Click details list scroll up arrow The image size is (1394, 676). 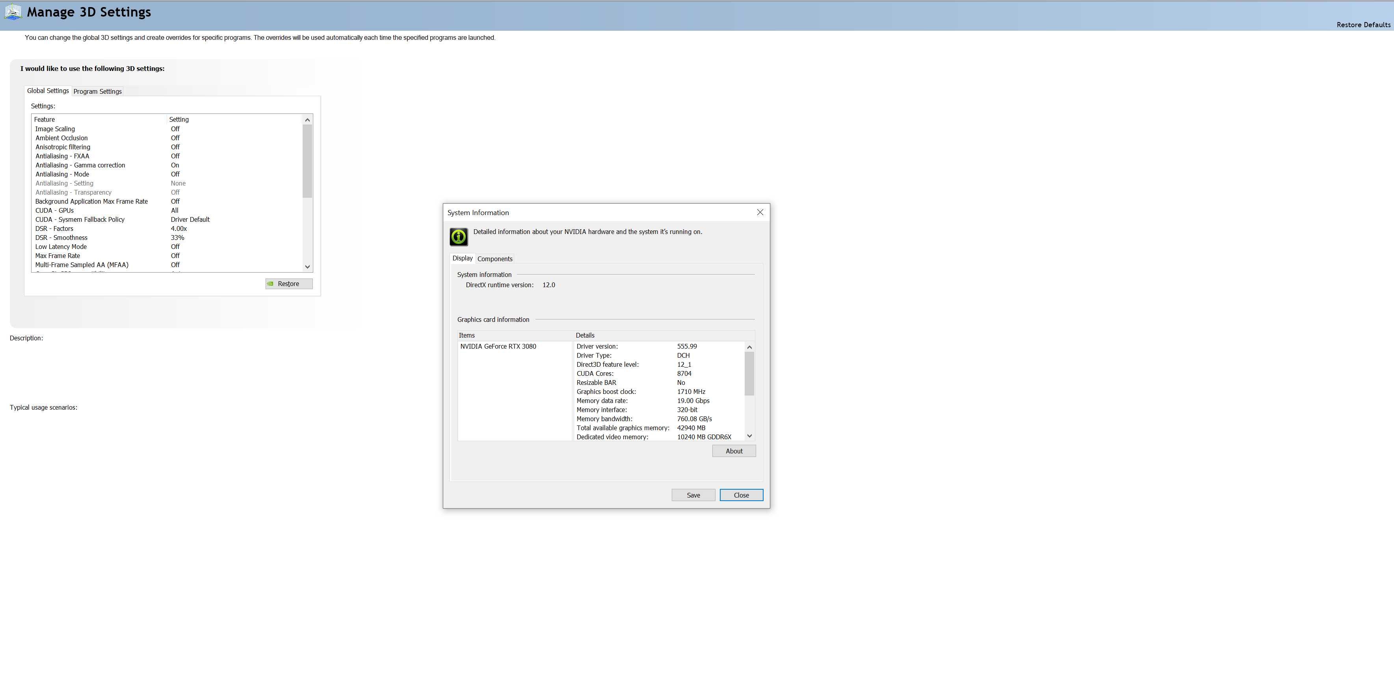pyautogui.click(x=749, y=347)
